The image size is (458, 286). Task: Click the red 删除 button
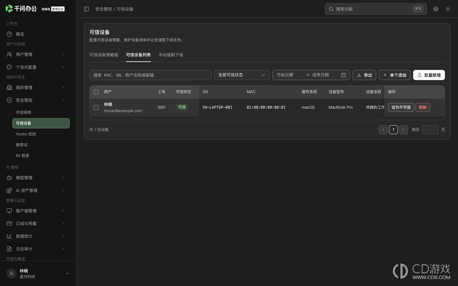point(423,107)
